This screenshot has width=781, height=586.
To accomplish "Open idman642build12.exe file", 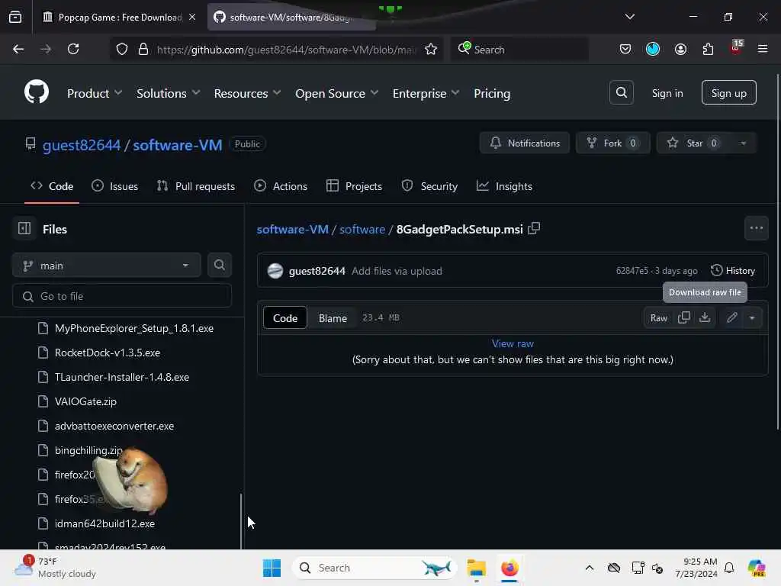I will pos(104,523).
